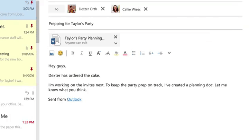Image resolution: width=249 pixels, height=140 pixels.
Task: Open the emoji picker
Action: click(x=61, y=53)
